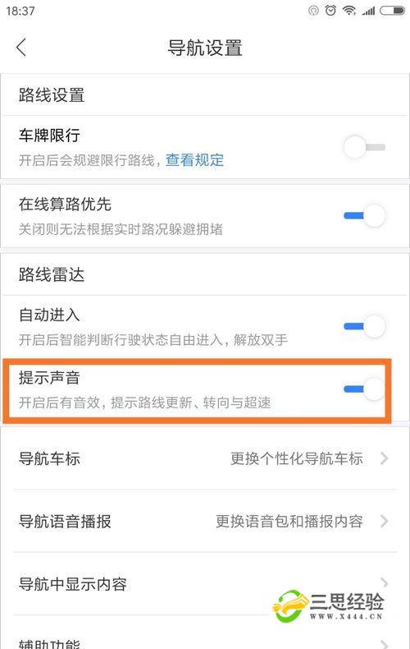Tap 更换语音包和播报内容 text
The width and height of the screenshot is (410, 649).
coord(289,521)
